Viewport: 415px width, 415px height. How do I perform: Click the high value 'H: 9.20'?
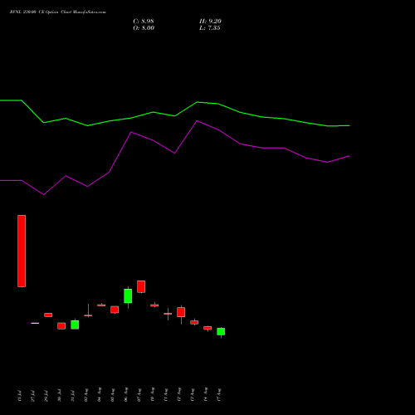click(x=210, y=22)
